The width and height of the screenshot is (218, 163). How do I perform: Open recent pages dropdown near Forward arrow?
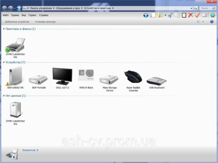coord(15,8)
